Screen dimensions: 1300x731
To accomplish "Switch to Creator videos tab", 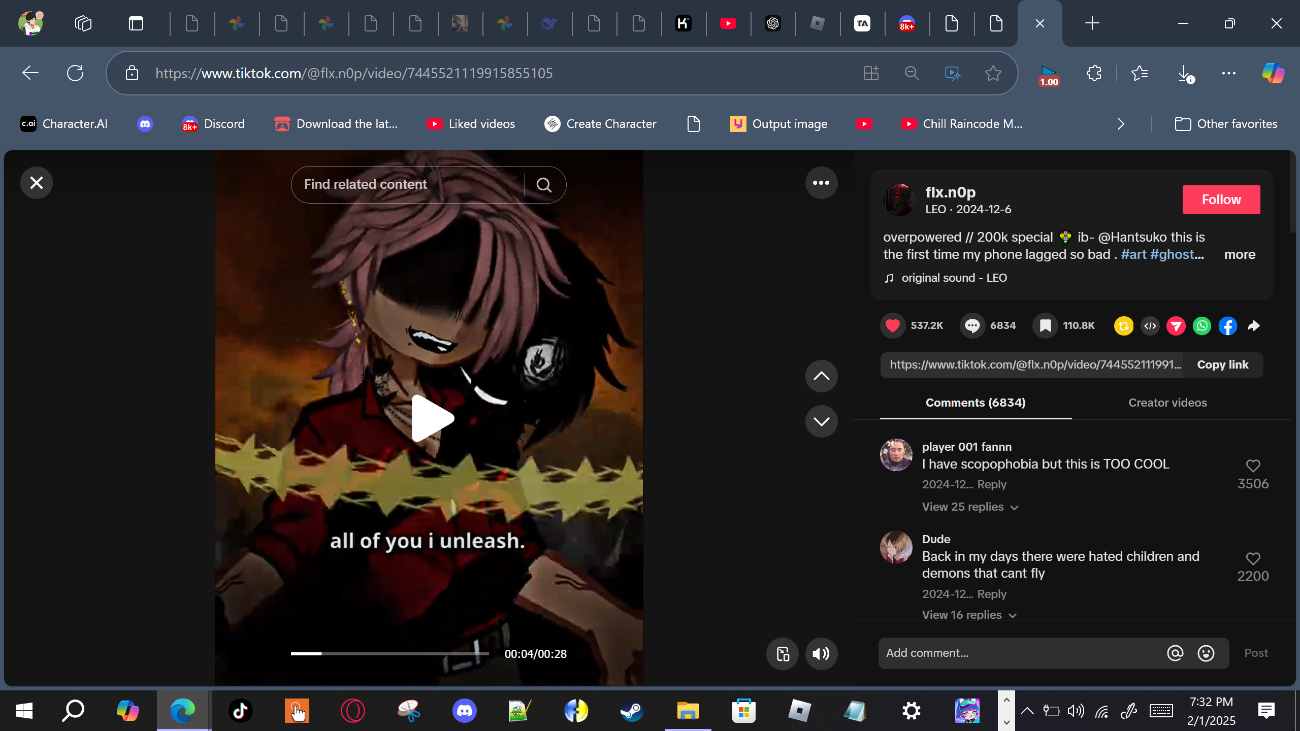I will pyautogui.click(x=1167, y=403).
